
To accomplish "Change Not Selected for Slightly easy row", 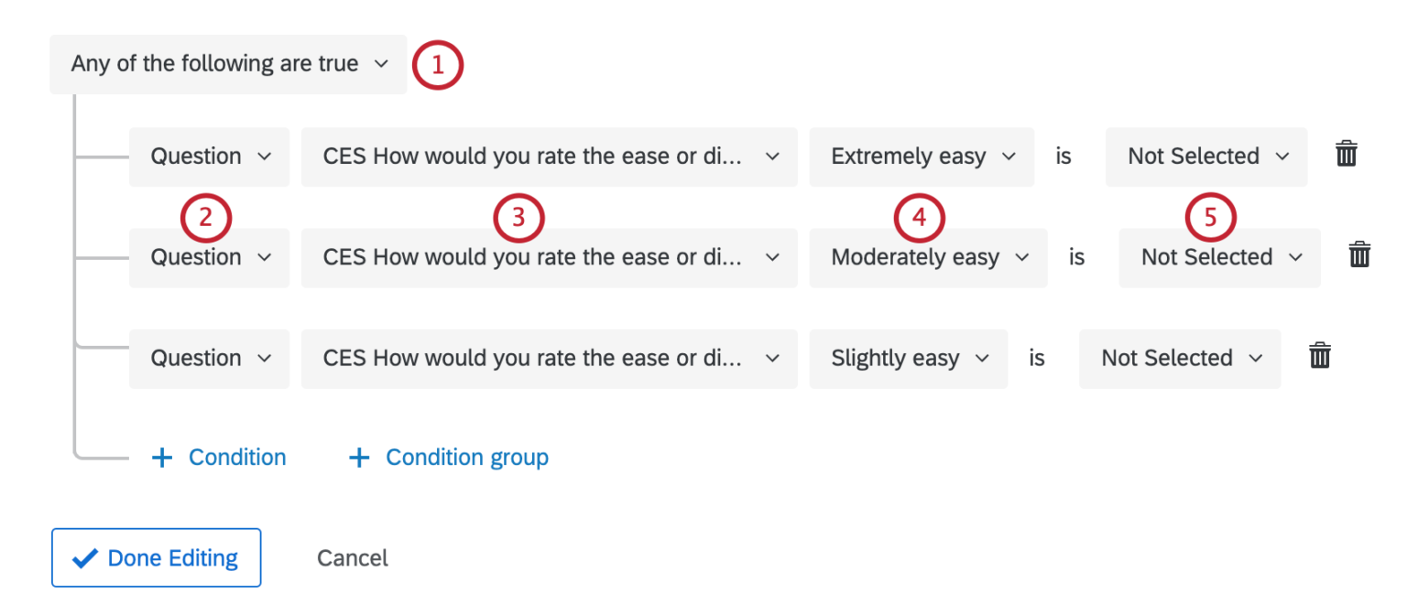I will click(1180, 358).
